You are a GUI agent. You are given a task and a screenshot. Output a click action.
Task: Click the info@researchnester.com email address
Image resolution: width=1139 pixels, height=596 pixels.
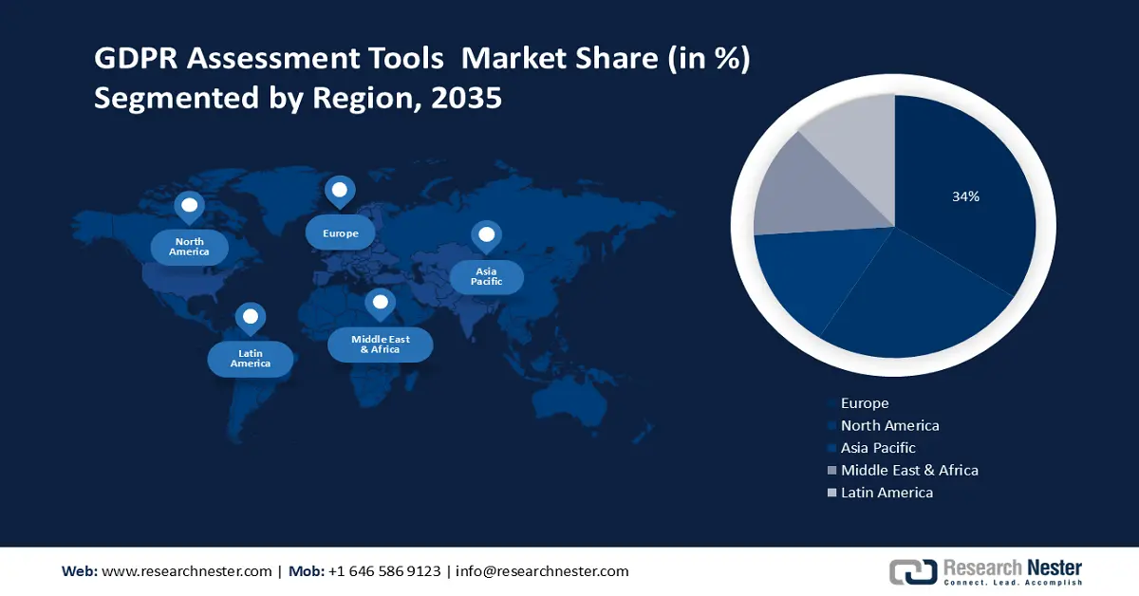[x=542, y=571]
